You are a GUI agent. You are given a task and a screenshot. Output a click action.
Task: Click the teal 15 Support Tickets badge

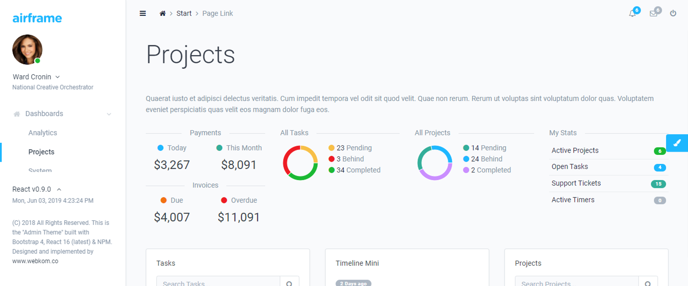click(x=658, y=184)
